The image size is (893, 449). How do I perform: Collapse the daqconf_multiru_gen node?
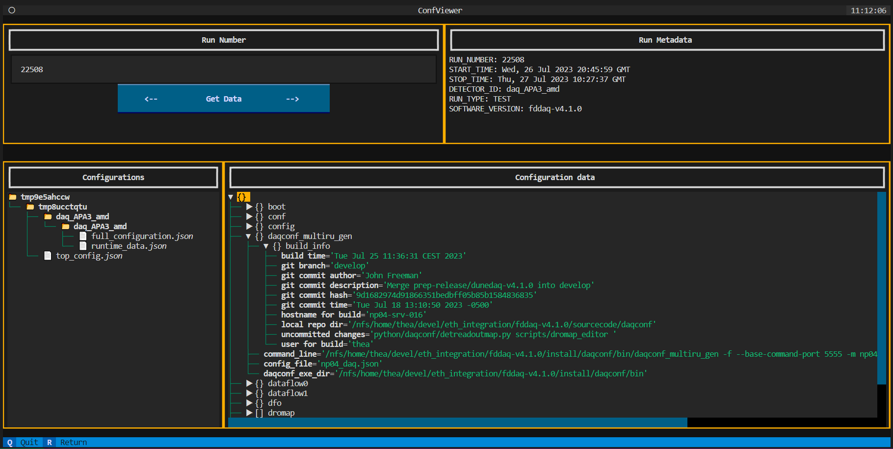coord(249,236)
